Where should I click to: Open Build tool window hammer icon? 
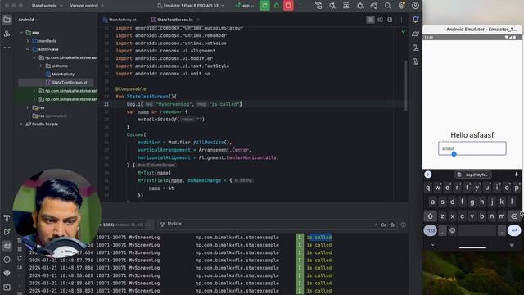[x=7, y=218]
